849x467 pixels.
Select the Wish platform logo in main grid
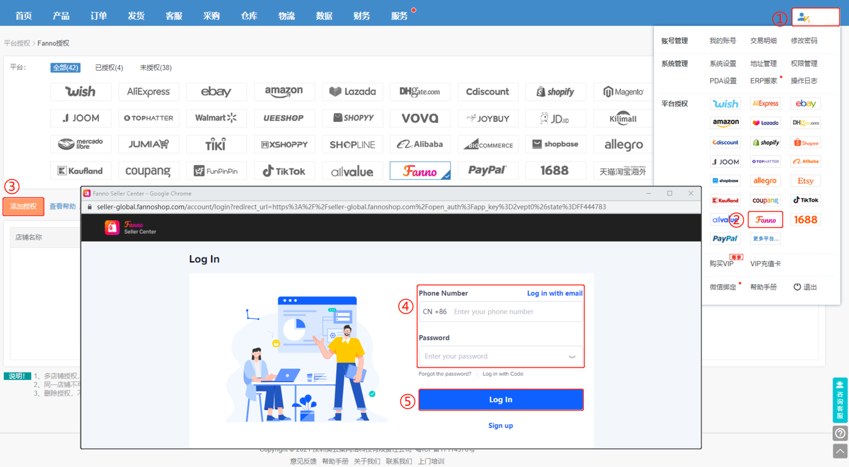click(x=80, y=92)
